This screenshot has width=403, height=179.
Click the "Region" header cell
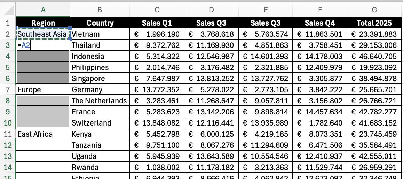(43, 23)
